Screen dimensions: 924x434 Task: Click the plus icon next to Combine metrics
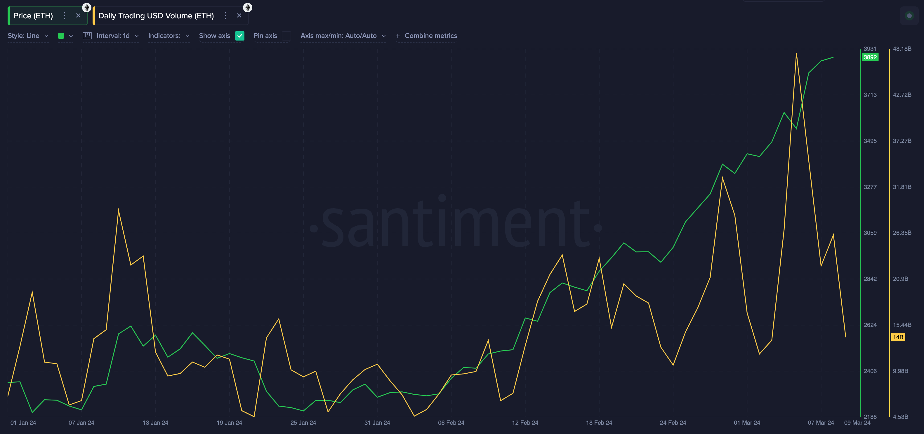397,36
